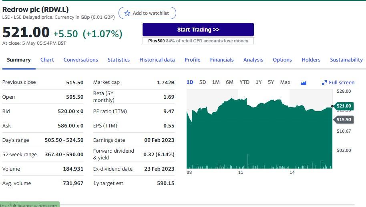The height and width of the screenshot is (207, 366).
Task: Select the Max chart range
Action: coord(285,82)
